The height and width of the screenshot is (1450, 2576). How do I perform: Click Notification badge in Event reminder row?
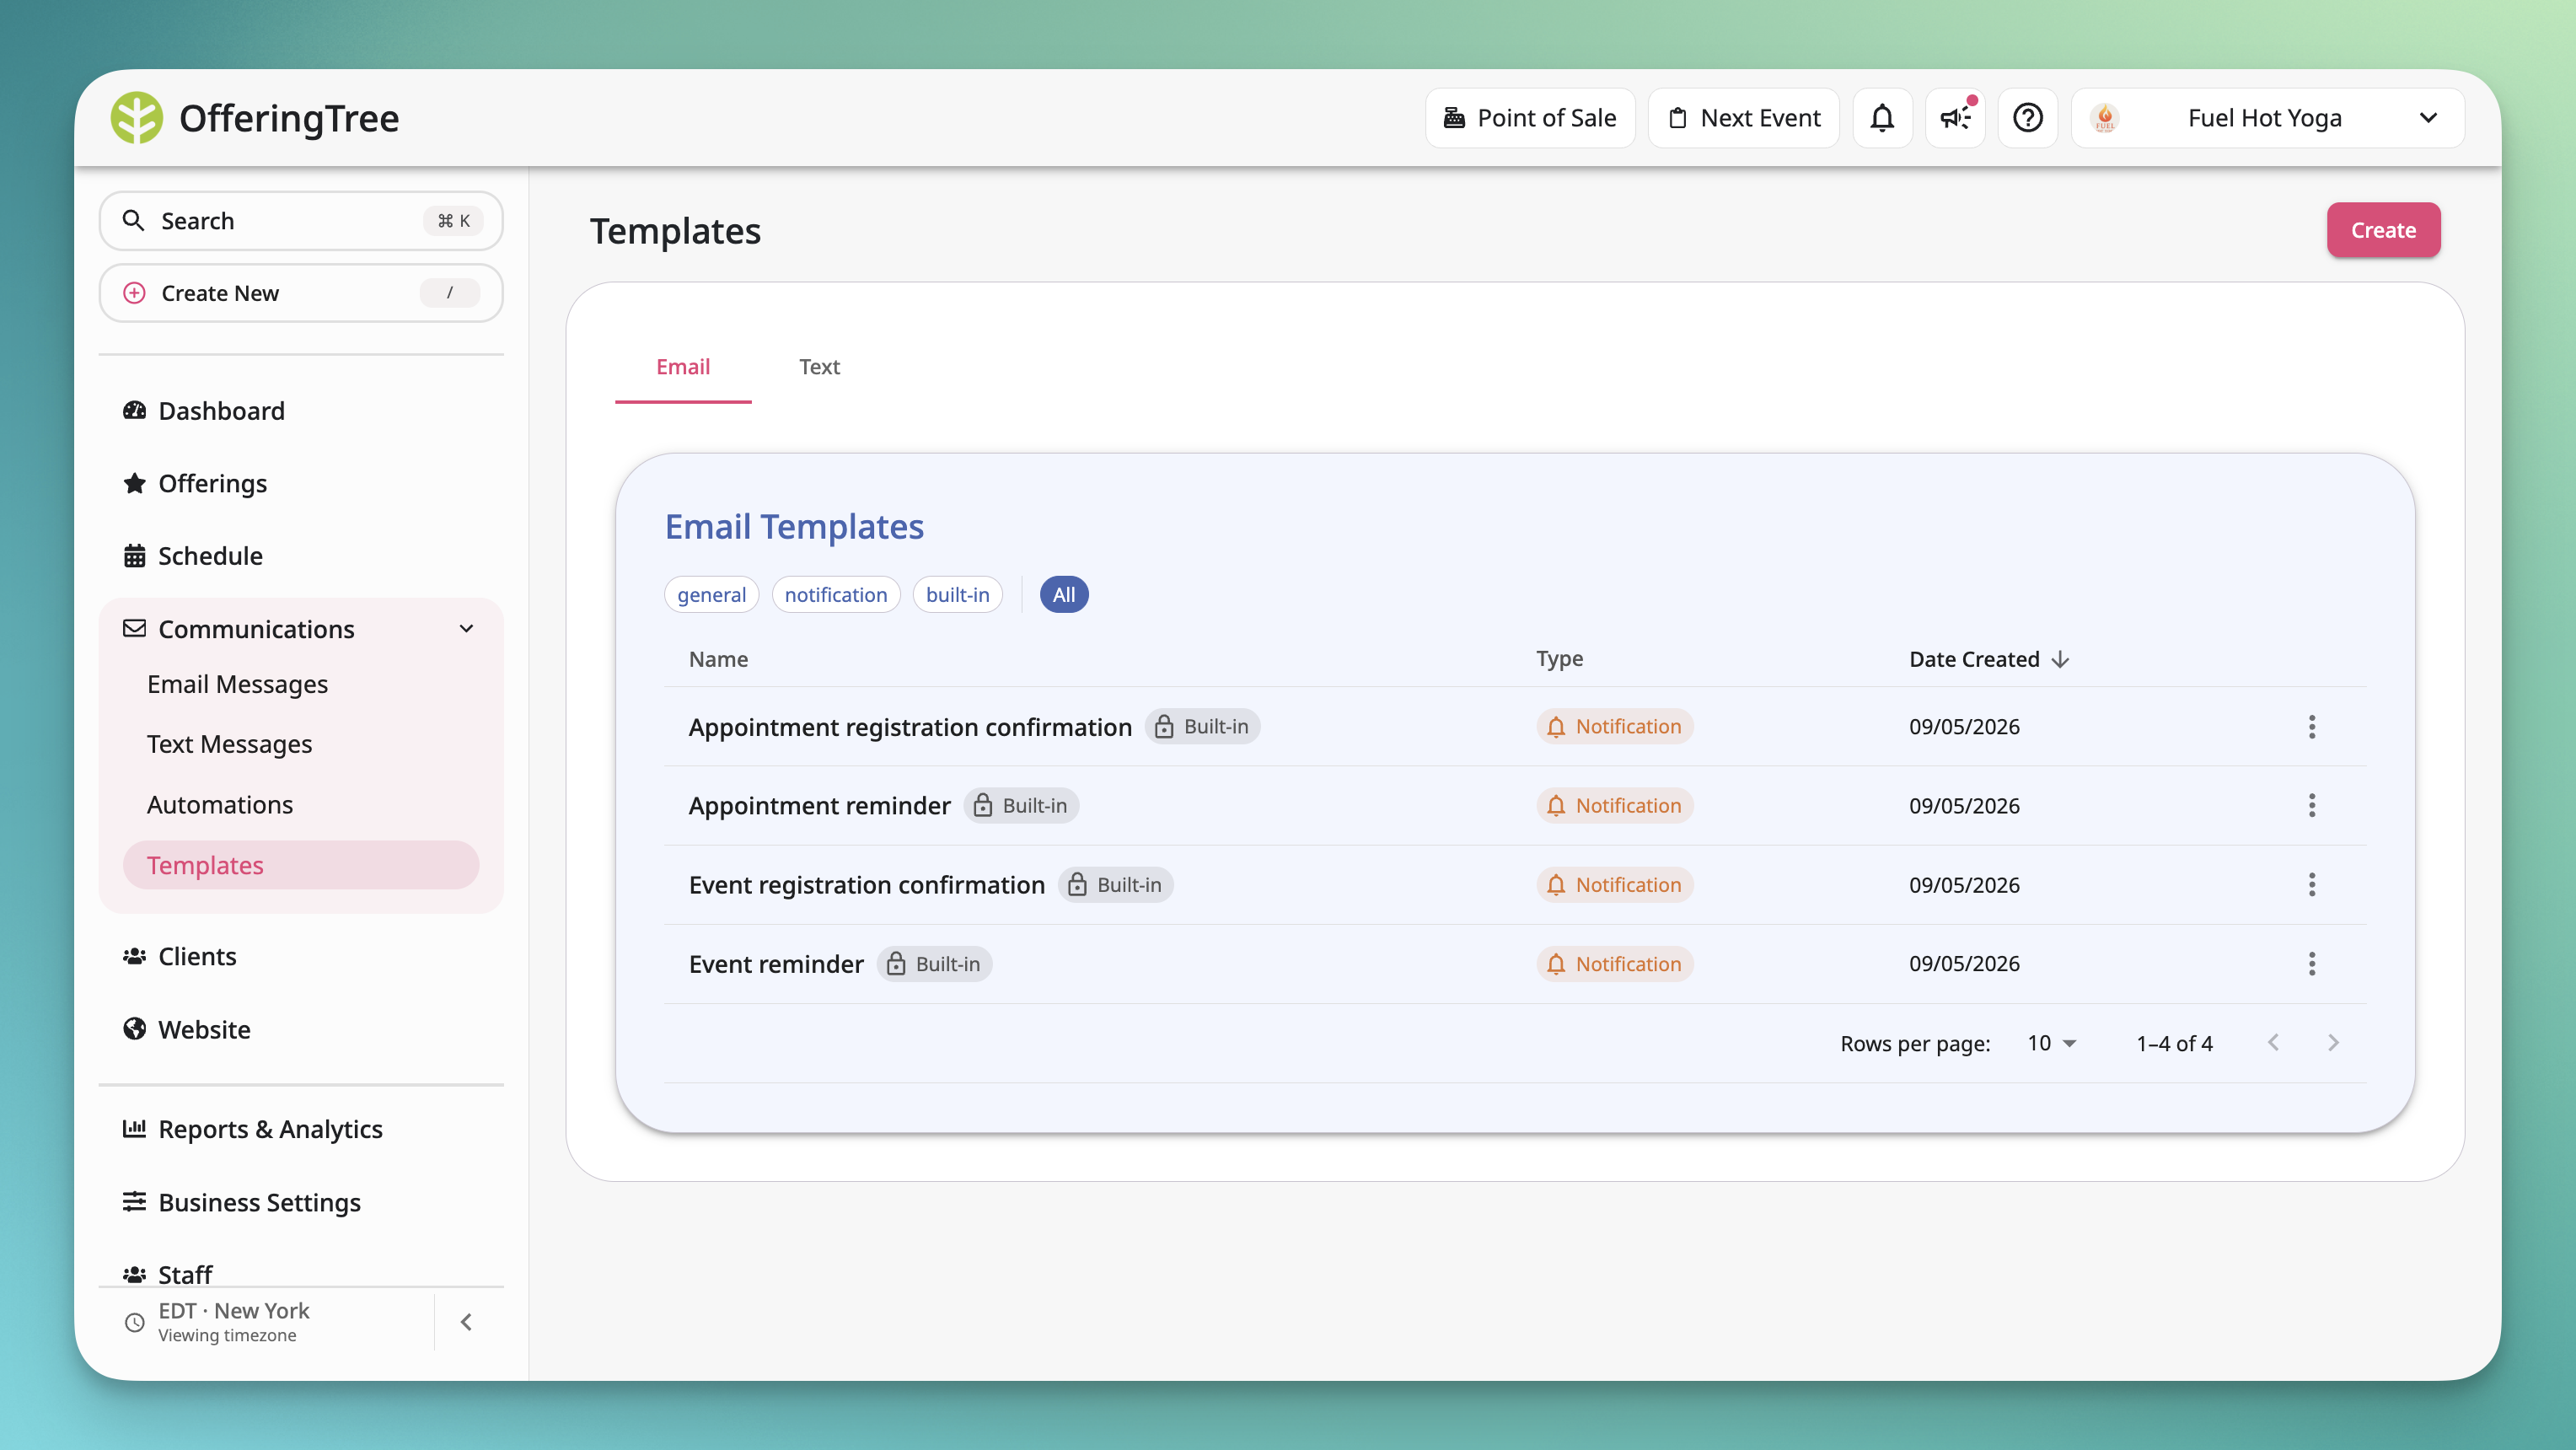[x=1614, y=964]
